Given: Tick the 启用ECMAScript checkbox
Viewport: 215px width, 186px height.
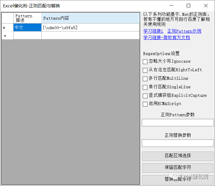Looking at the screenshot, I should point(145,104).
